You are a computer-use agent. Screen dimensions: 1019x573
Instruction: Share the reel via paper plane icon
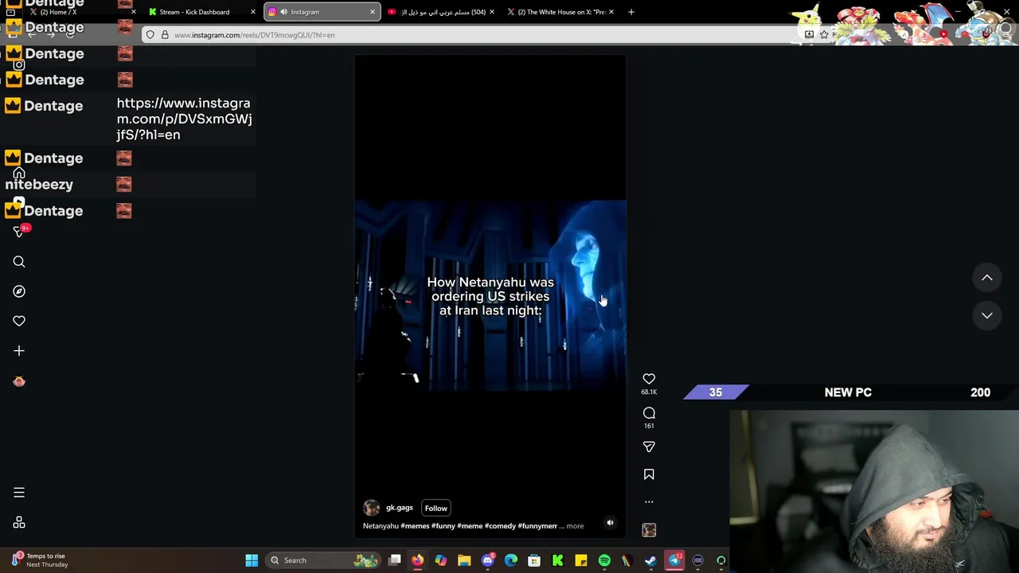point(649,447)
